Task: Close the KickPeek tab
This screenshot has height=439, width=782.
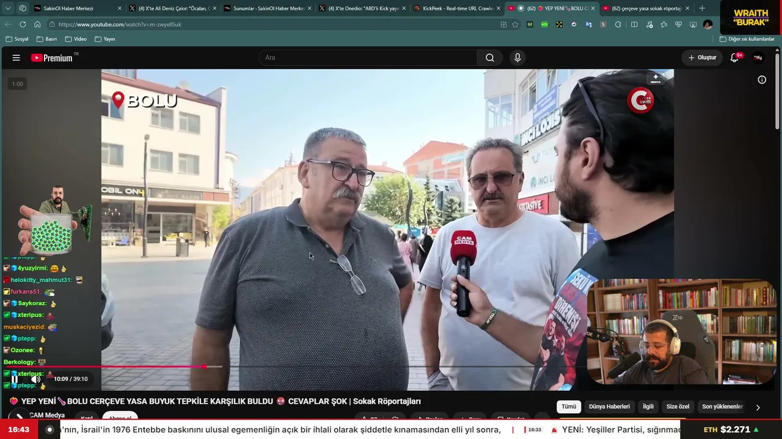Action: tap(498, 9)
